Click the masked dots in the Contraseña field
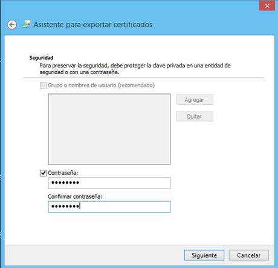This screenshot has width=278, height=268. coord(65,182)
